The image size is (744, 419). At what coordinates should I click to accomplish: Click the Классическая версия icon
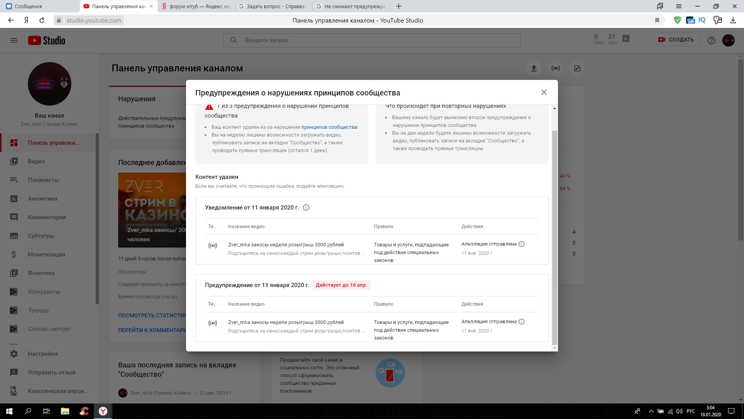(x=14, y=391)
